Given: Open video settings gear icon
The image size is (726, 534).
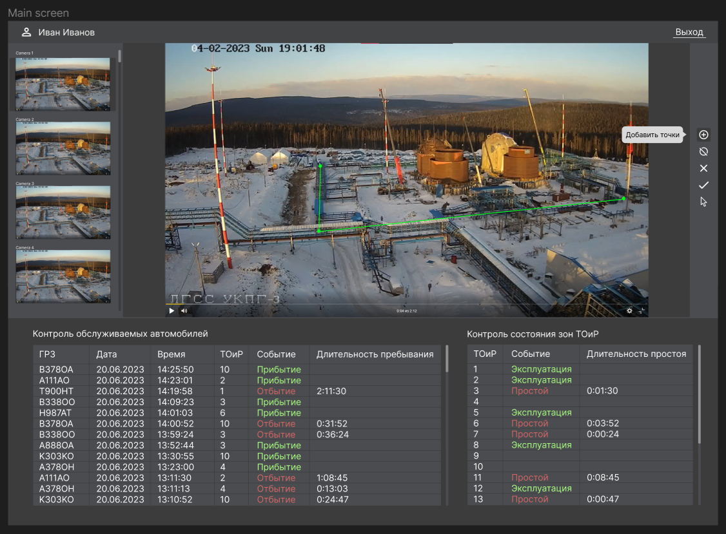Looking at the screenshot, I should tap(629, 310).
